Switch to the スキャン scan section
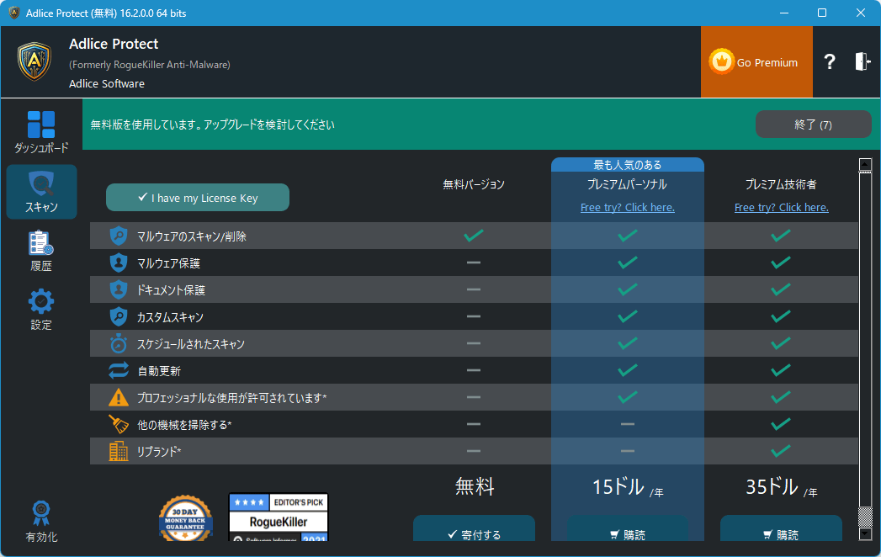This screenshot has width=881, height=557. tap(41, 192)
